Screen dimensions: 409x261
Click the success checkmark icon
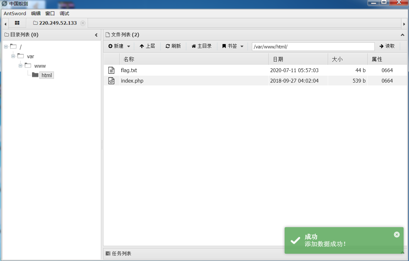(x=295, y=240)
